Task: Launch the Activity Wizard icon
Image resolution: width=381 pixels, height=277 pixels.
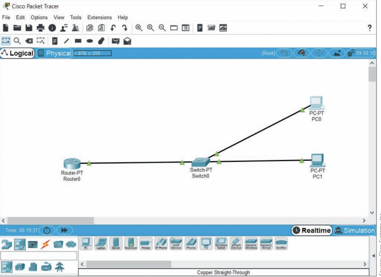Action: [x=63, y=28]
